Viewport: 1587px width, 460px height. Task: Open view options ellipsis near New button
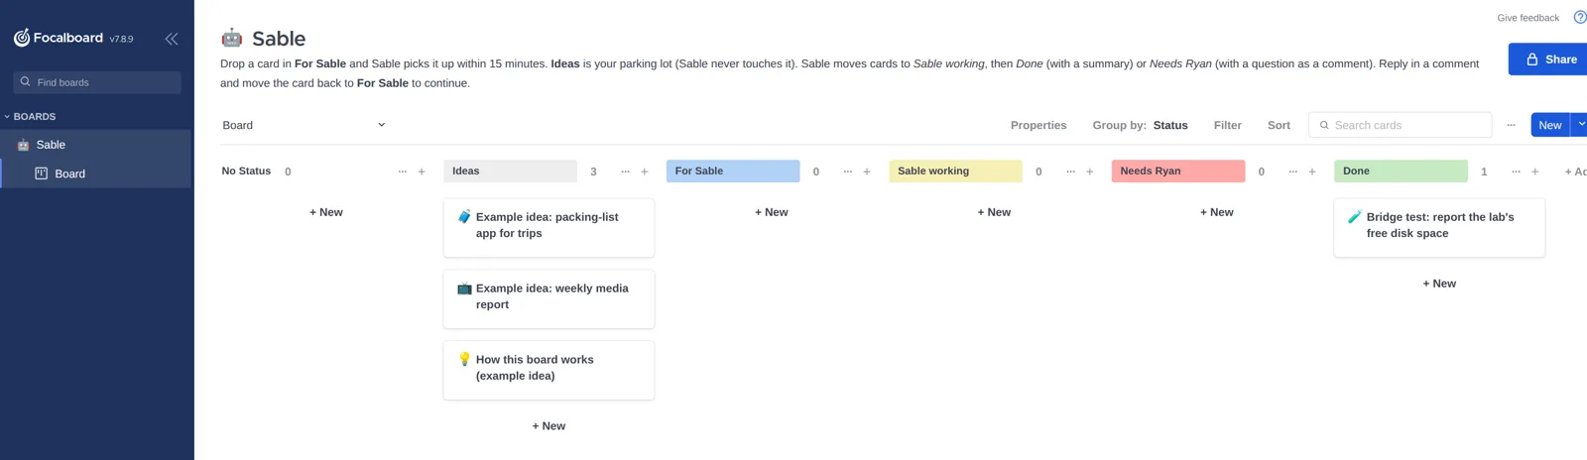[1511, 125]
